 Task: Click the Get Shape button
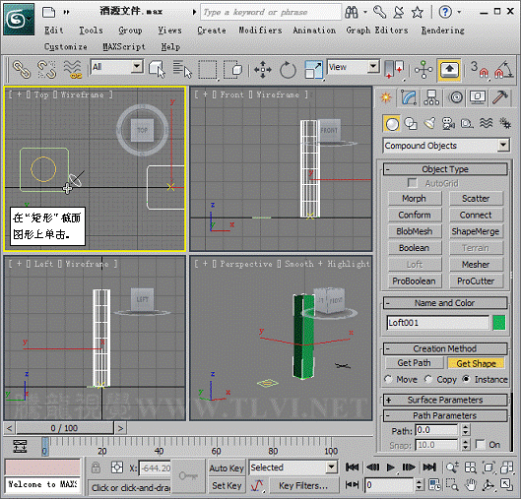(476, 363)
